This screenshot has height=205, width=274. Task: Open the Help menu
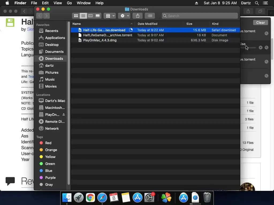coord(100,3)
